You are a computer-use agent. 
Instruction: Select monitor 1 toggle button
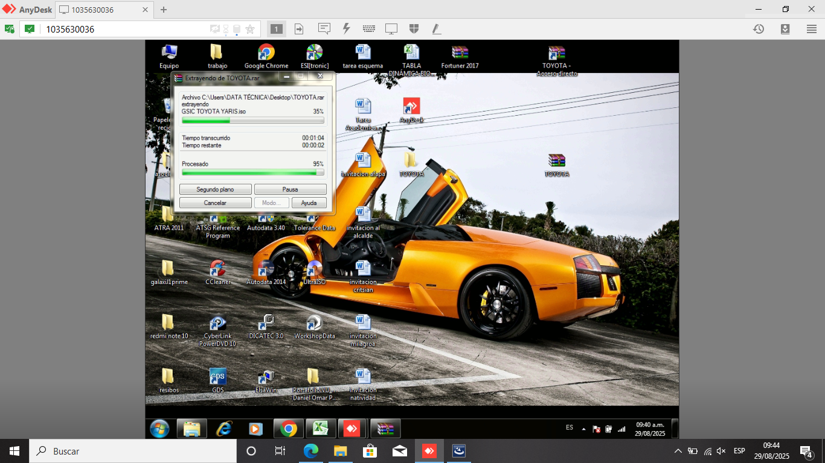point(276,28)
